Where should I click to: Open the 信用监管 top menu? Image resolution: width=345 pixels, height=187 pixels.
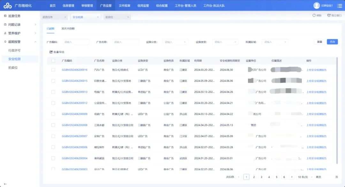tap(143, 5)
